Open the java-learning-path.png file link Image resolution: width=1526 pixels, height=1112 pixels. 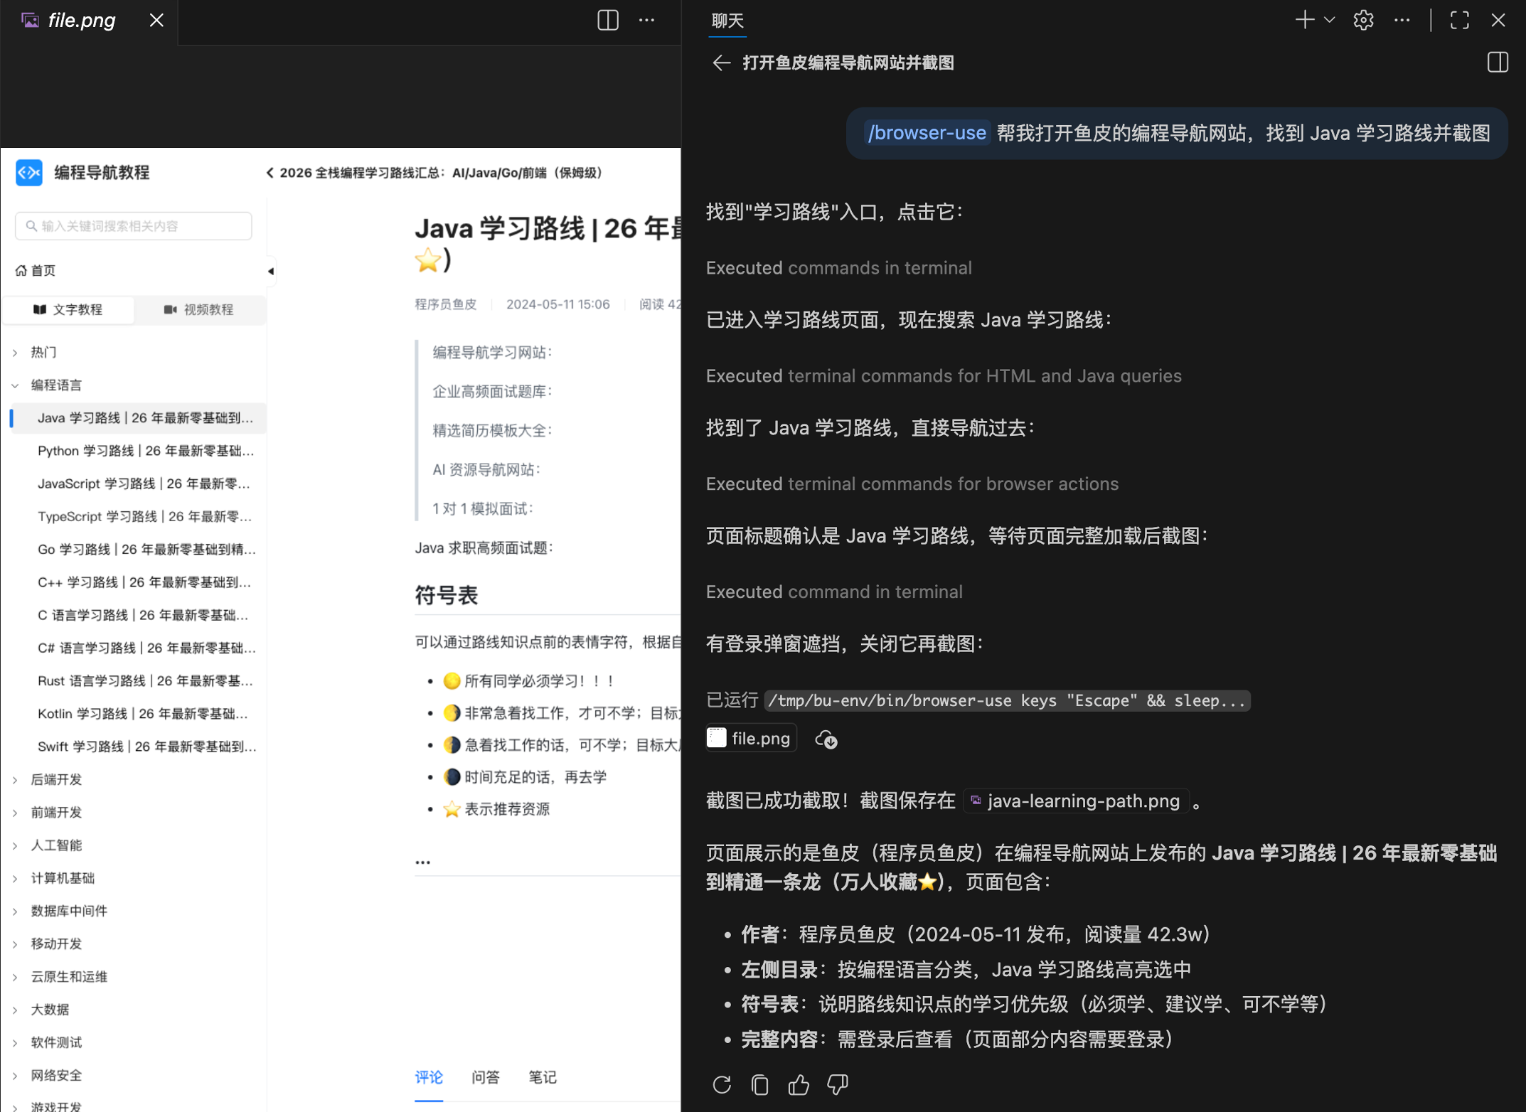tap(1075, 801)
